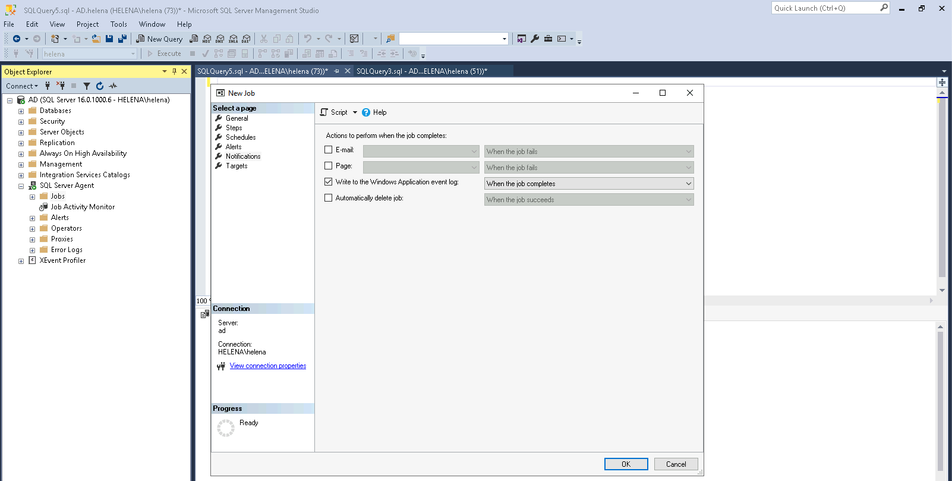
Task: Expand the Databases tree node
Action: [x=21, y=111]
